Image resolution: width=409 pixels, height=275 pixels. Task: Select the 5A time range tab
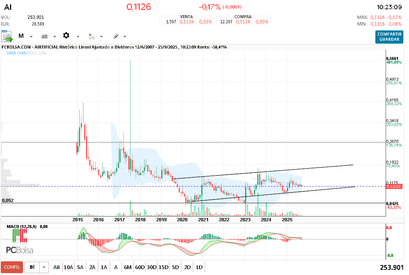(80, 267)
